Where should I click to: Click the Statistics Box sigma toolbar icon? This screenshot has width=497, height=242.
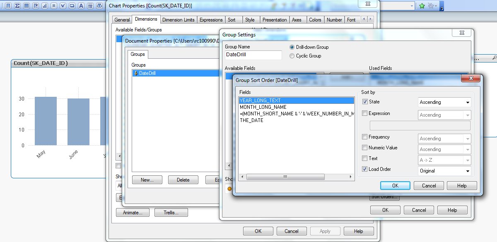pos(17,6)
